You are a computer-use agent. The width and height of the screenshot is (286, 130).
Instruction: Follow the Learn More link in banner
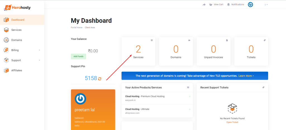point(246,76)
